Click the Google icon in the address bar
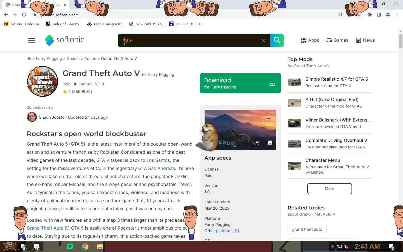The image size is (403, 252). click(341, 15)
